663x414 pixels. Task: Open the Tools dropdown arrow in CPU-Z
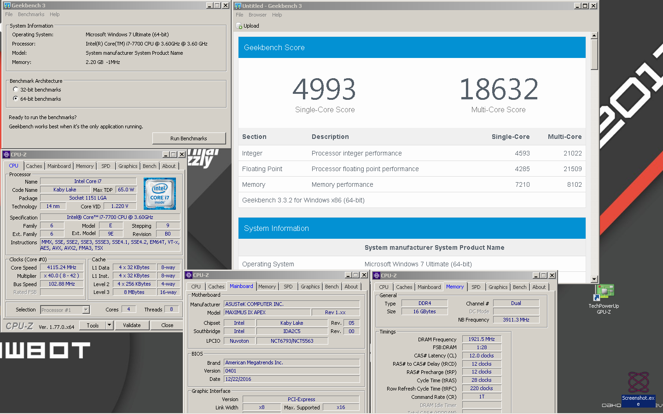(110, 325)
